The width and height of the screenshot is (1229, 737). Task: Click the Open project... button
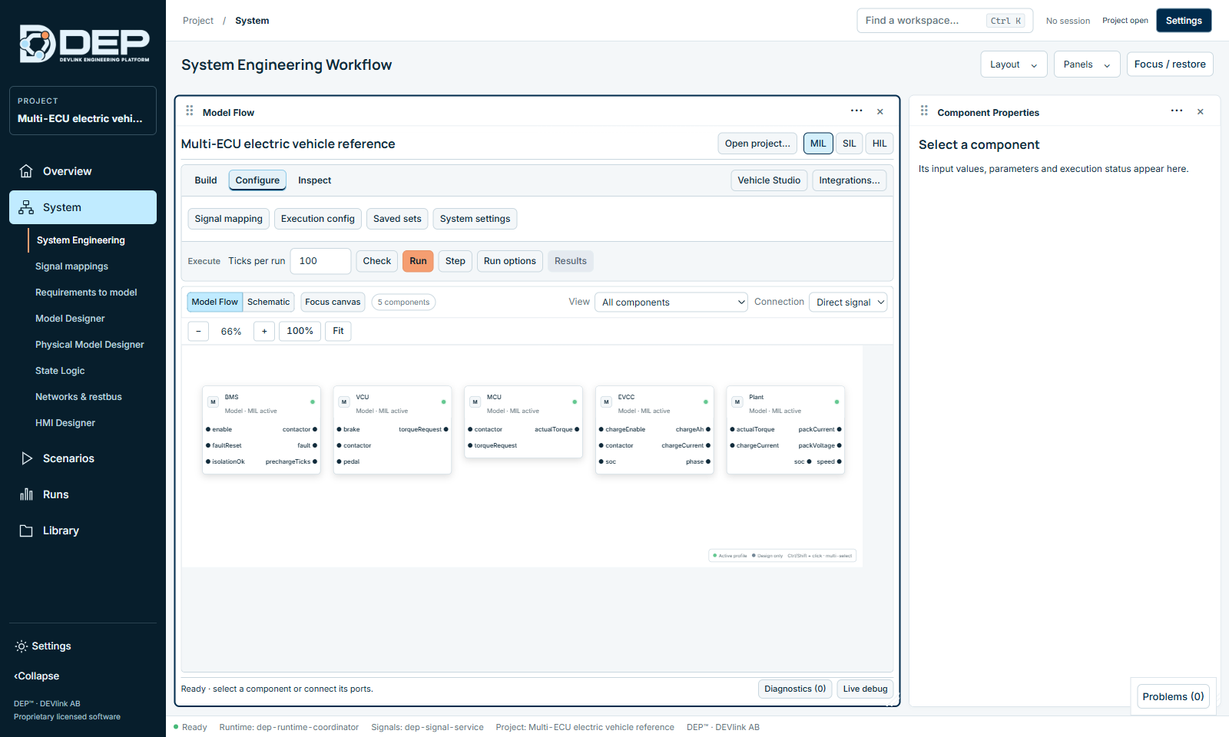757,144
